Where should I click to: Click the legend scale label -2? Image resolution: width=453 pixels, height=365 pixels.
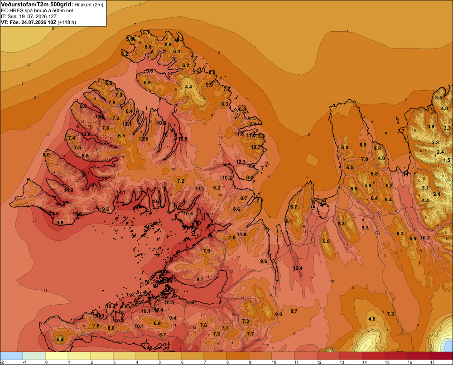tap(2, 362)
